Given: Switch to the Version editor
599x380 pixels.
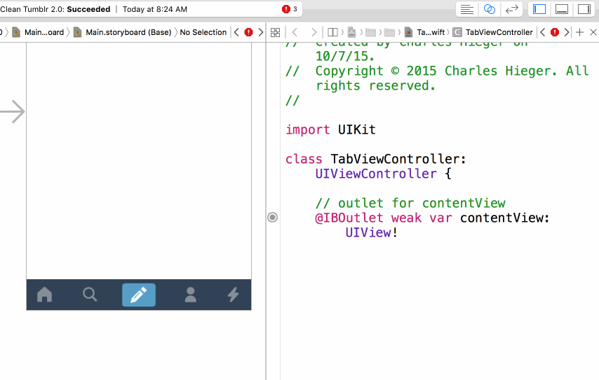Looking at the screenshot, I should (x=511, y=9).
